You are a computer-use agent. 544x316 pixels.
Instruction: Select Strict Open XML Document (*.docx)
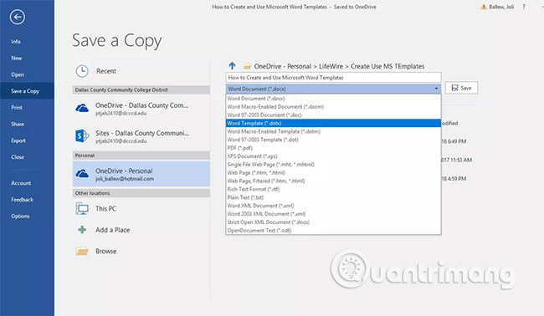point(333,222)
